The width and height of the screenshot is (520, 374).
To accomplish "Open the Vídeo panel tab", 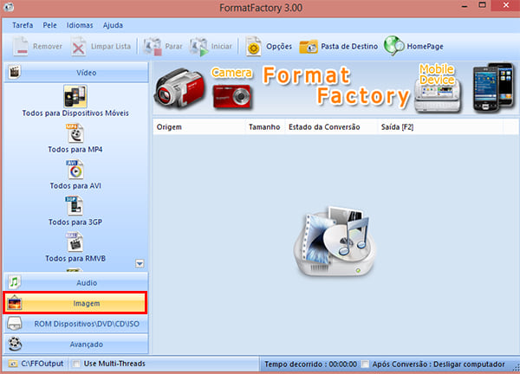I will pos(76,72).
